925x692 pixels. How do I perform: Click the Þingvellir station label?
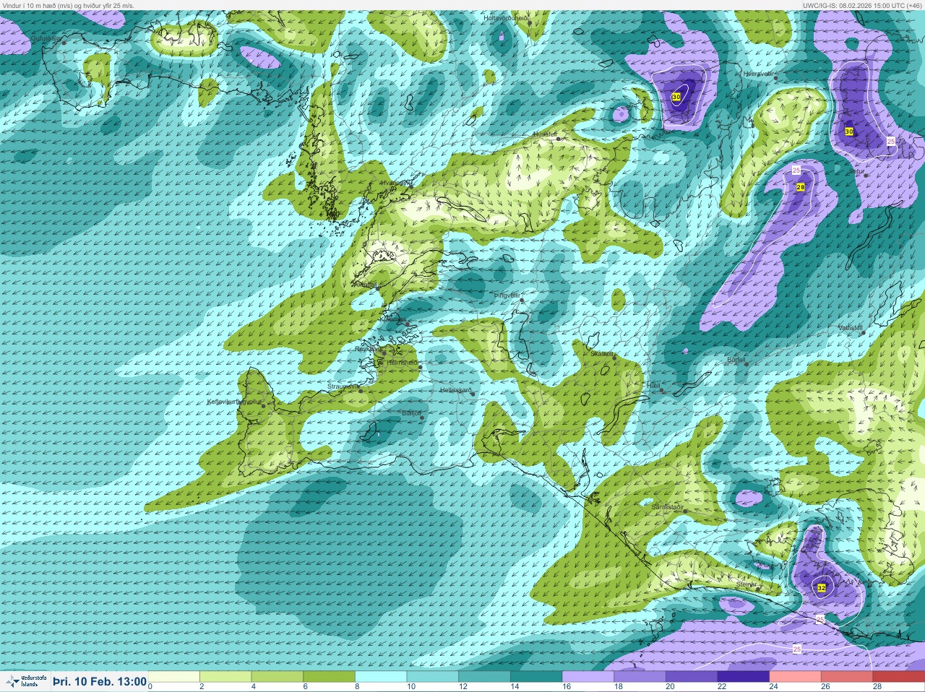click(507, 295)
